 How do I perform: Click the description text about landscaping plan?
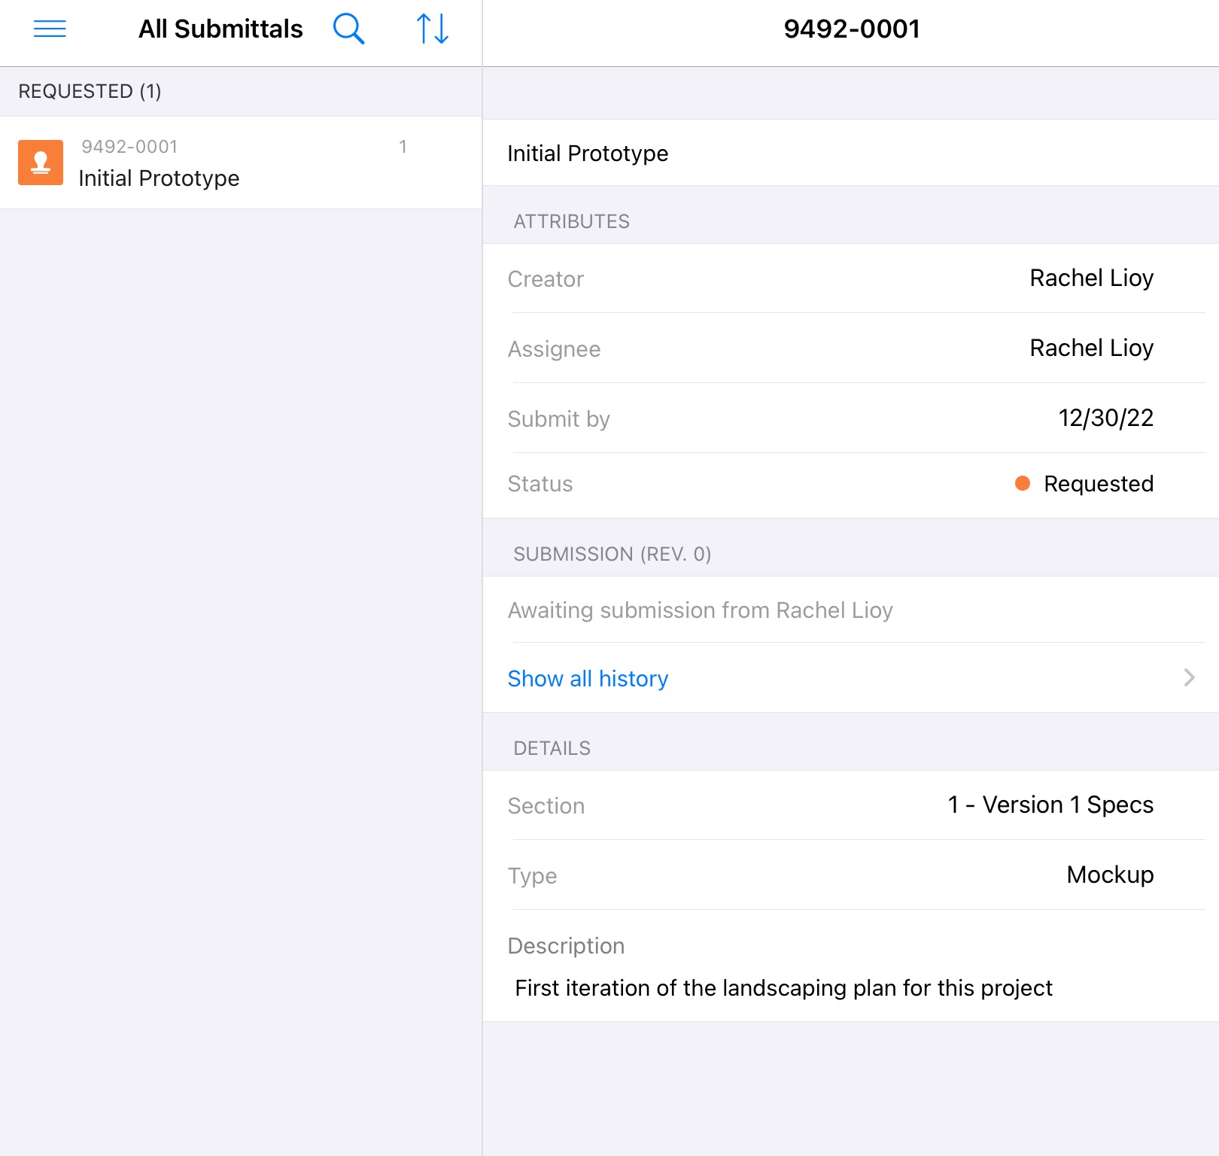(783, 987)
